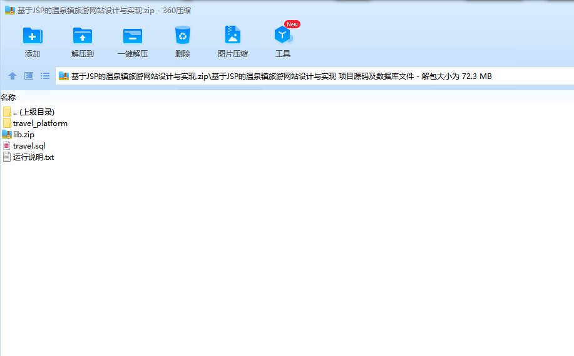Click the address path field
The image size is (574, 356).
pos(315,76)
